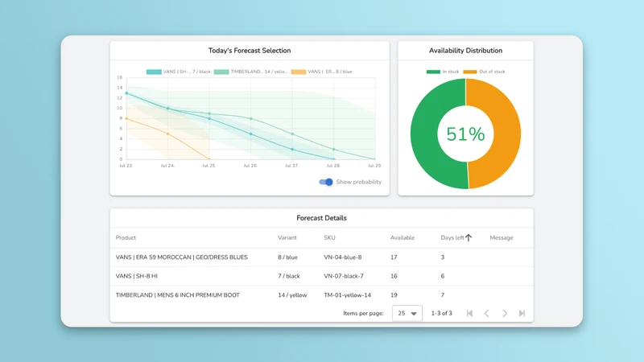The height and width of the screenshot is (362, 644).
Task: Click the 1-3 of 3 pagination label
Action: click(441, 313)
